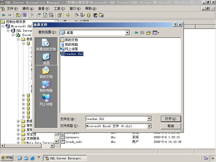
Task: Select 我的电脑 in the places bar
Action: 46,86
